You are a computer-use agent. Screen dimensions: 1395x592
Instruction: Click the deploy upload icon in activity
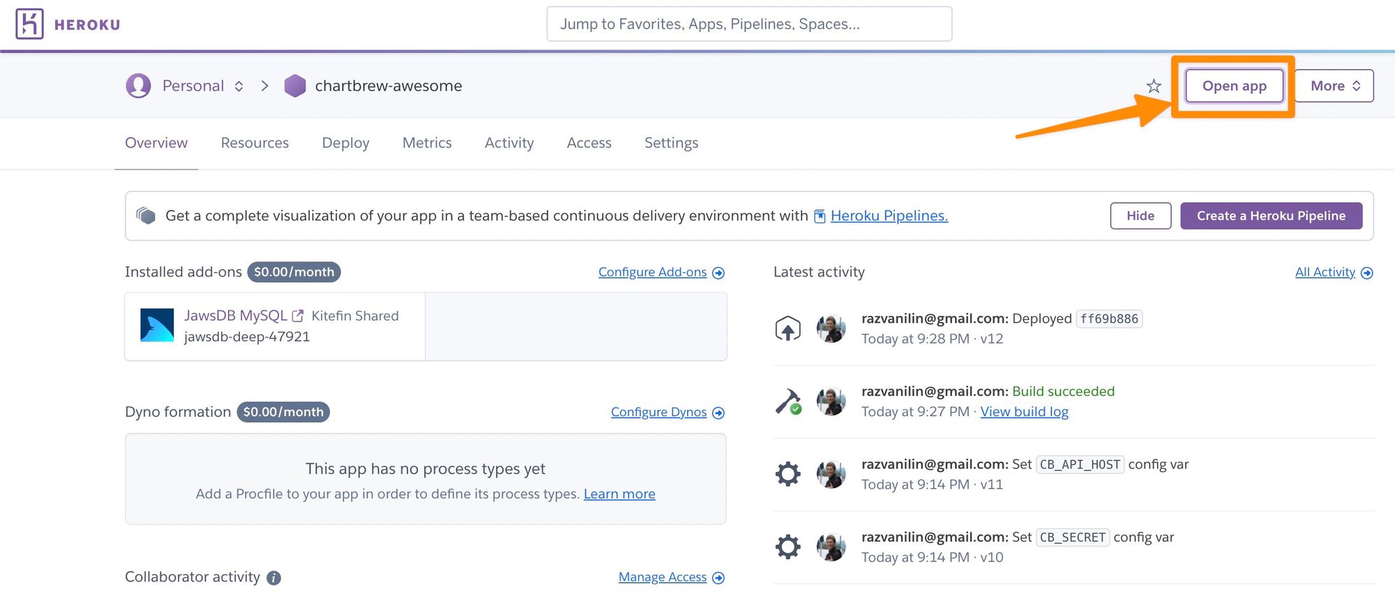click(788, 328)
